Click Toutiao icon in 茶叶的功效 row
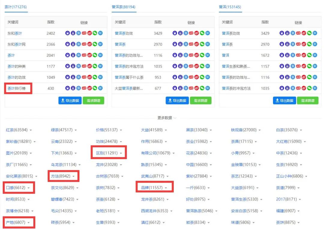 tap(84, 77)
